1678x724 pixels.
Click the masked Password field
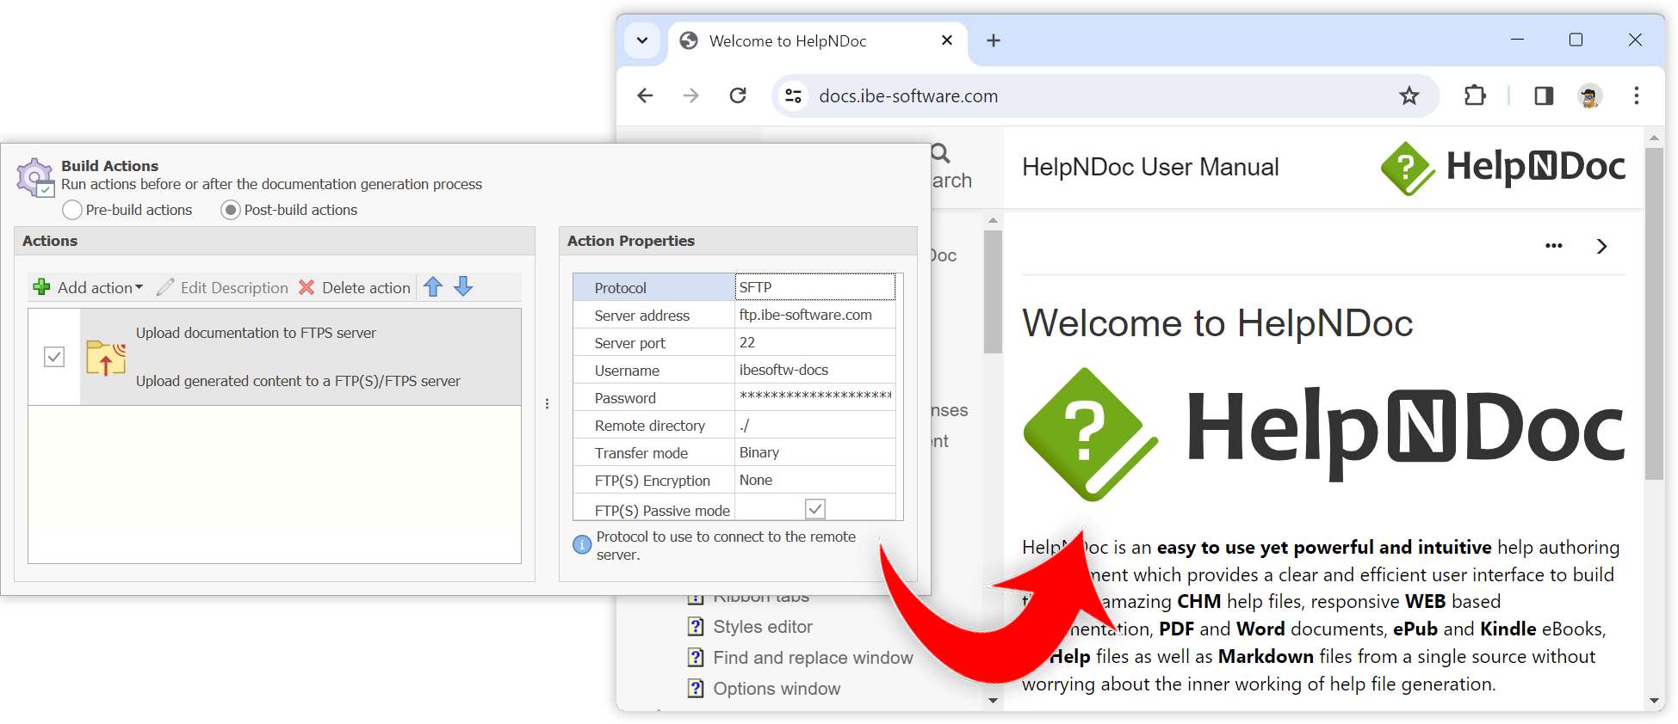click(814, 397)
